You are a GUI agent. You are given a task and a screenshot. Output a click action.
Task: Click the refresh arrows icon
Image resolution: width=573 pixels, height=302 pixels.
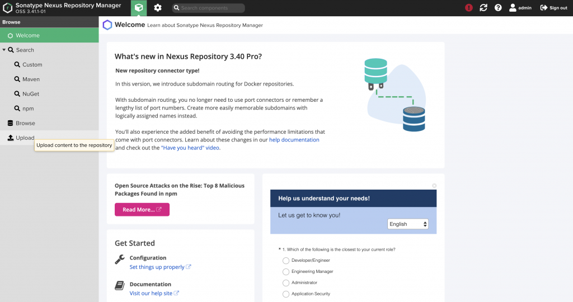483,8
